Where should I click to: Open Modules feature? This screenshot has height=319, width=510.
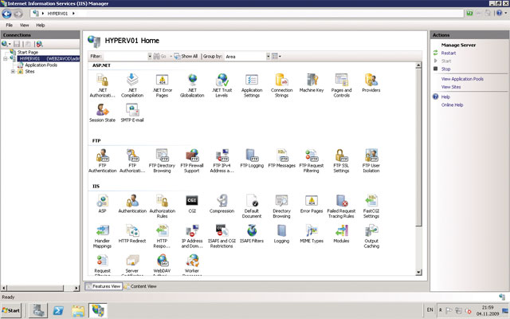(341, 234)
